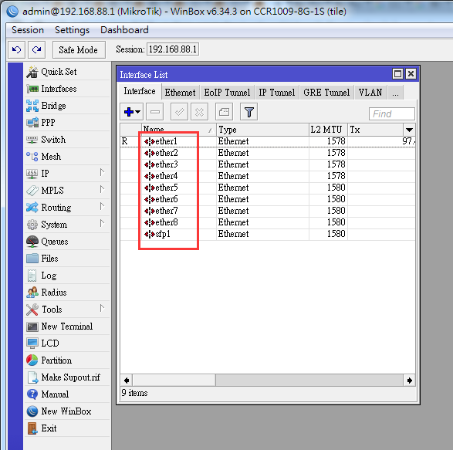Click the horizontal scrollbar right arrow
This screenshot has width=453, height=450.
coord(409,381)
